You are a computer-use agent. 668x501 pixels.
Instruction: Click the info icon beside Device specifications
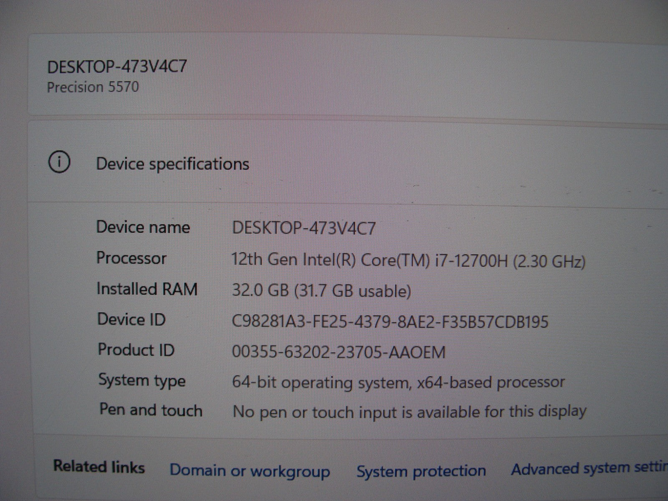click(59, 162)
